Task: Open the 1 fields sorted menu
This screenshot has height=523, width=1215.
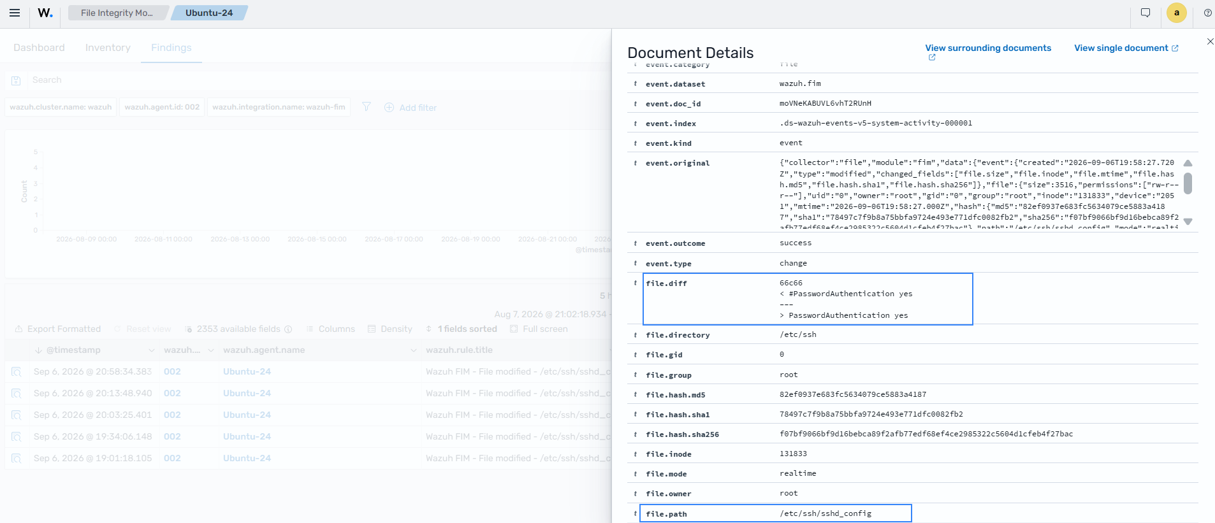Action: pos(462,329)
